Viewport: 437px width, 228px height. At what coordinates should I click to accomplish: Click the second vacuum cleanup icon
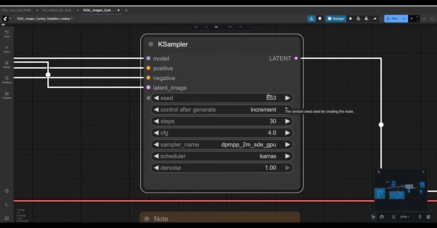click(x=366, y=19)
